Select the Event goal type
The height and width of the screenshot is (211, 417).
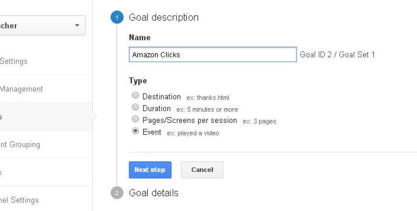[x=136, y=131]
